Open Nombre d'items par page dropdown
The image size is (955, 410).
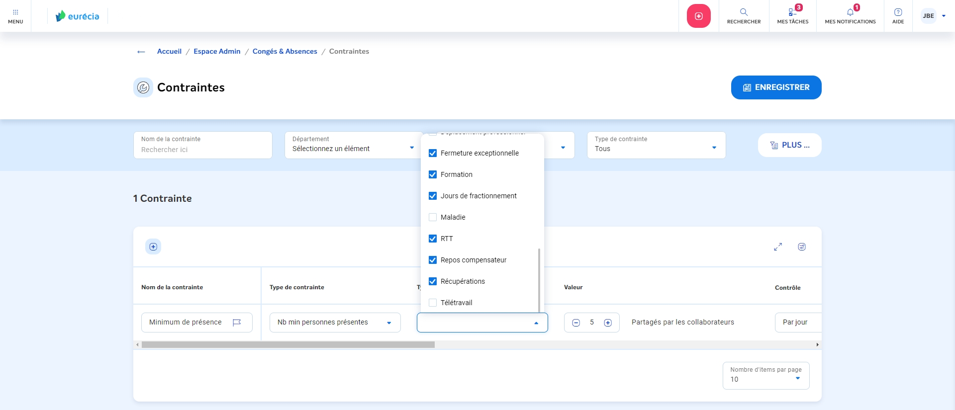coord(766,376)
